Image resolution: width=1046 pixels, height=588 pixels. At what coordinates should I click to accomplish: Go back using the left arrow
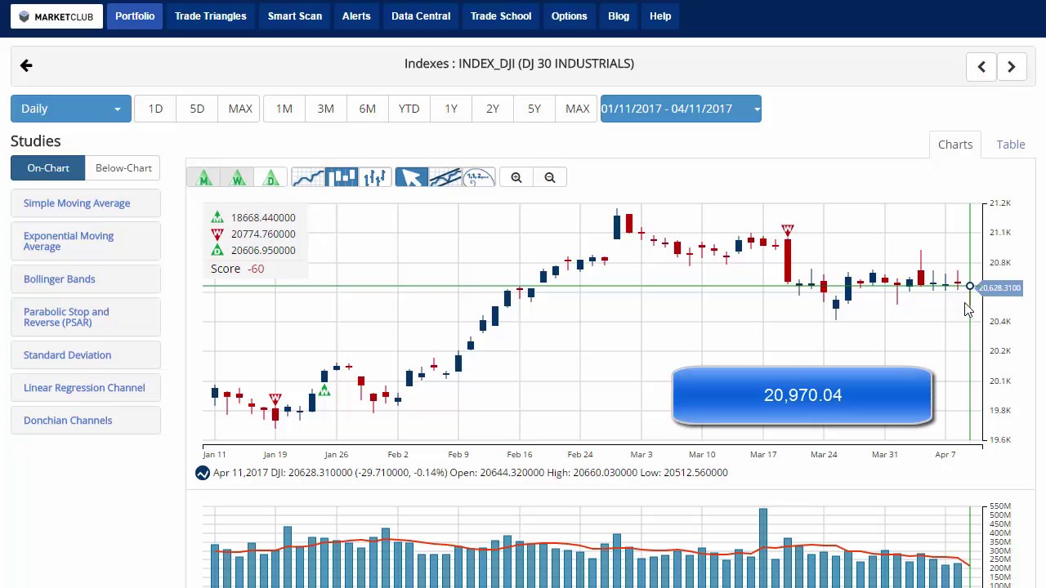coord(26,65)
